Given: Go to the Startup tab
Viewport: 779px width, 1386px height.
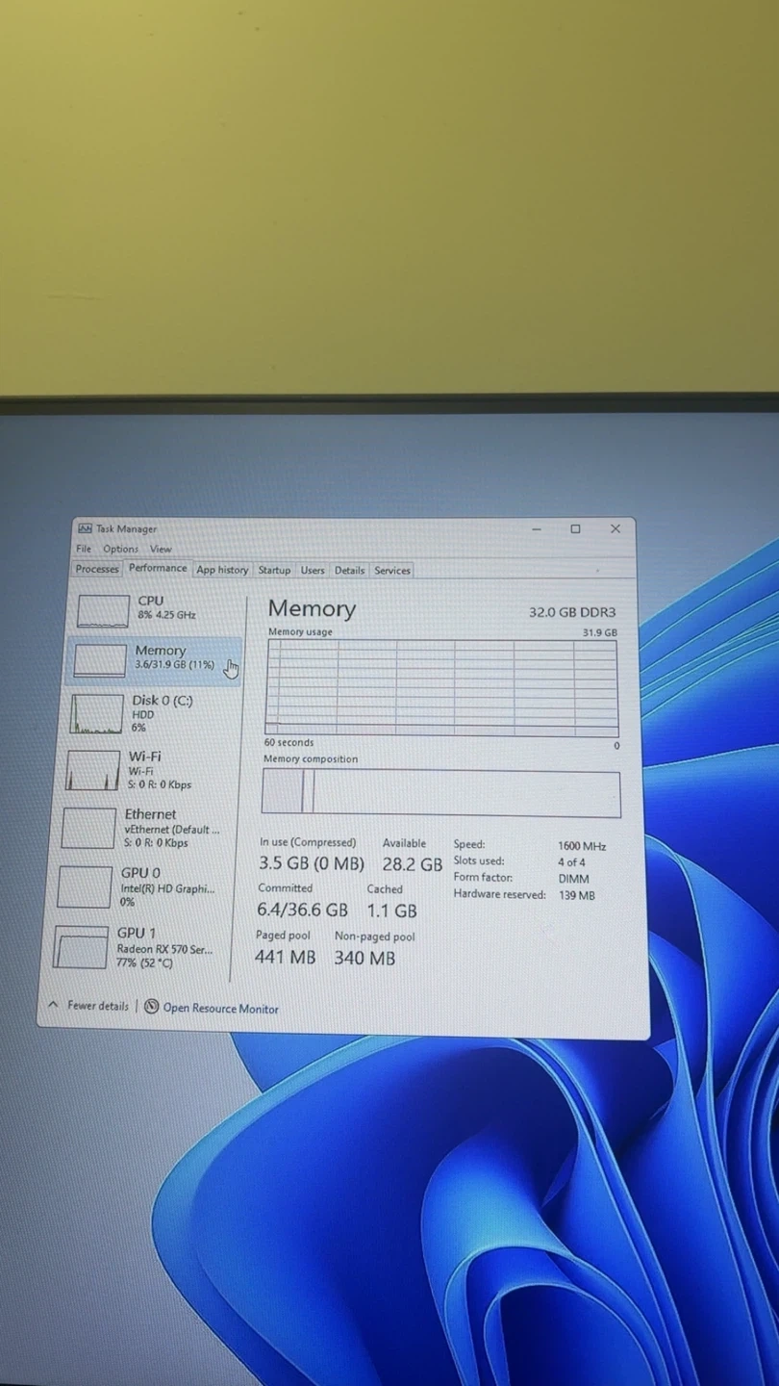Looking at the screenshot, I should coord(274,570).
